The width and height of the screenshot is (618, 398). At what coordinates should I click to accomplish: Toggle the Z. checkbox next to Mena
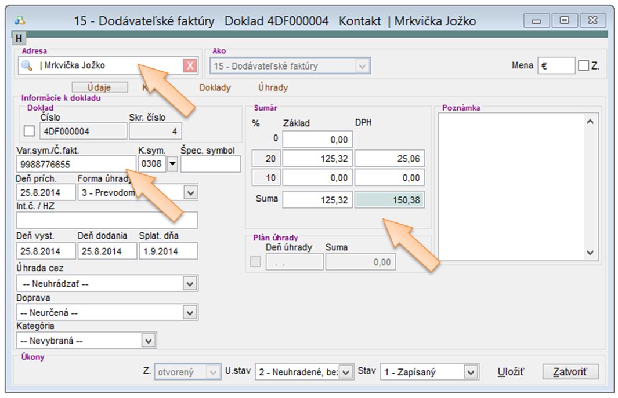pyautogui.click(x=583, y=66)
